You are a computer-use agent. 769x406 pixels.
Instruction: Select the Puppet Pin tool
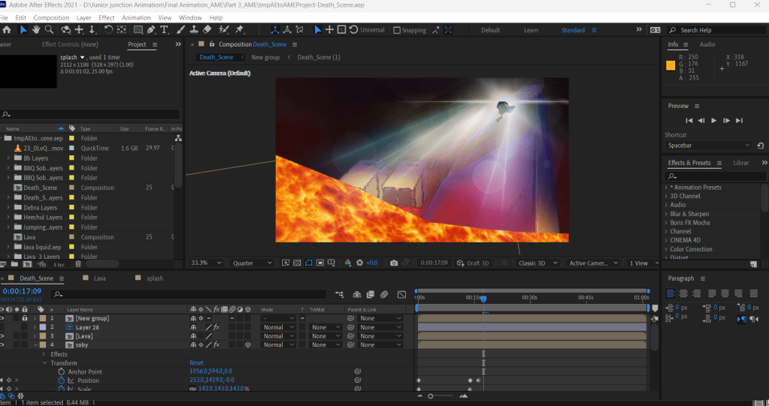point(240,30)
